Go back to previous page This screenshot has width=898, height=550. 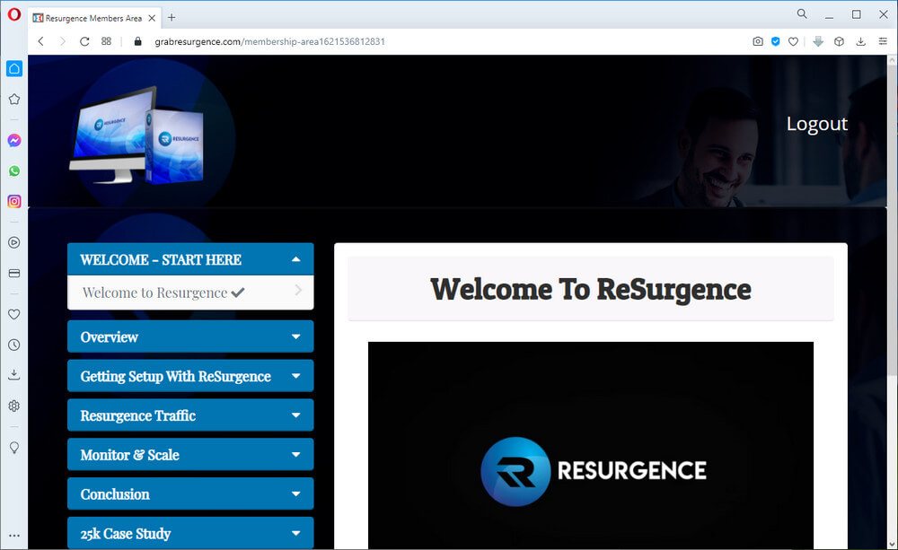(x=40, y=41)
